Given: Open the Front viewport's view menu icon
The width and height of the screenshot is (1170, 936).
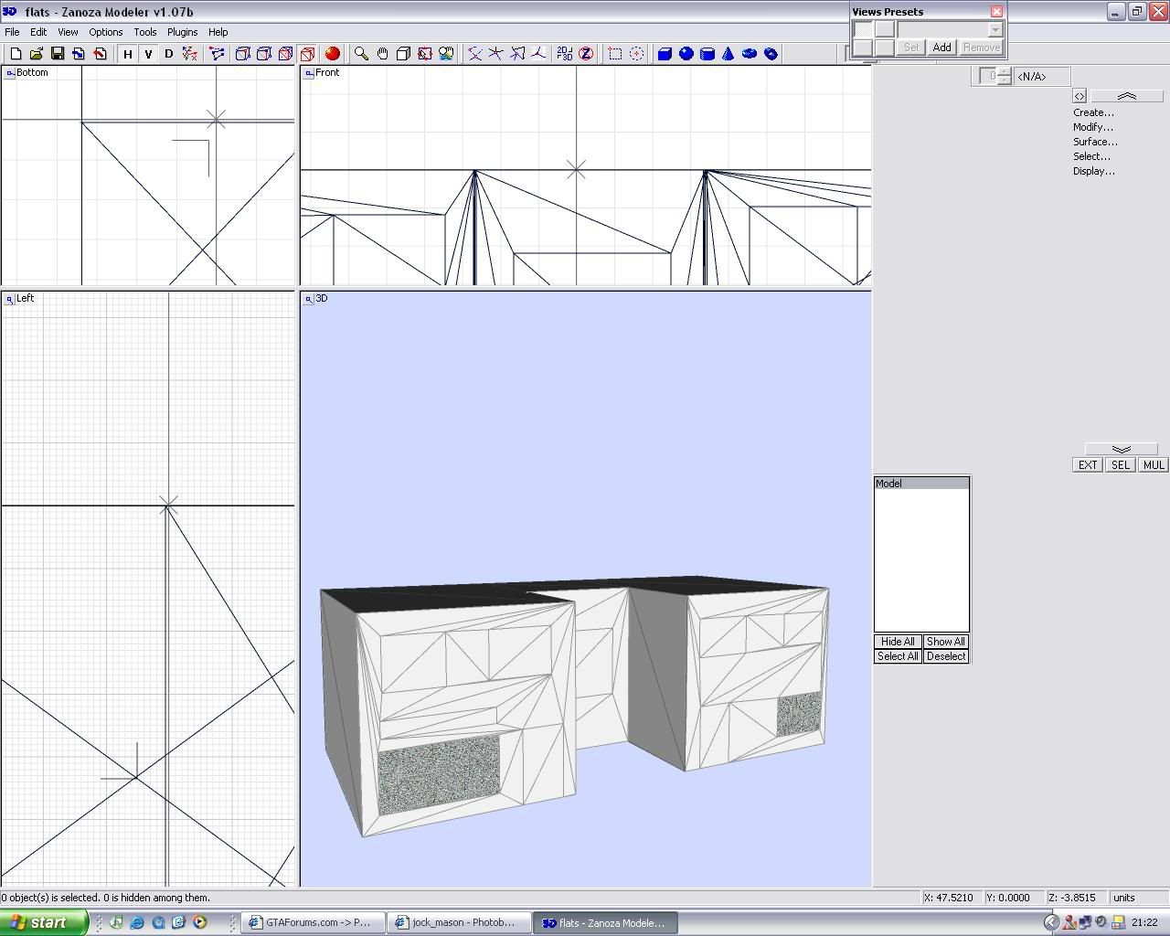Looking at the screenshot, I should click(x=309, y=73).
